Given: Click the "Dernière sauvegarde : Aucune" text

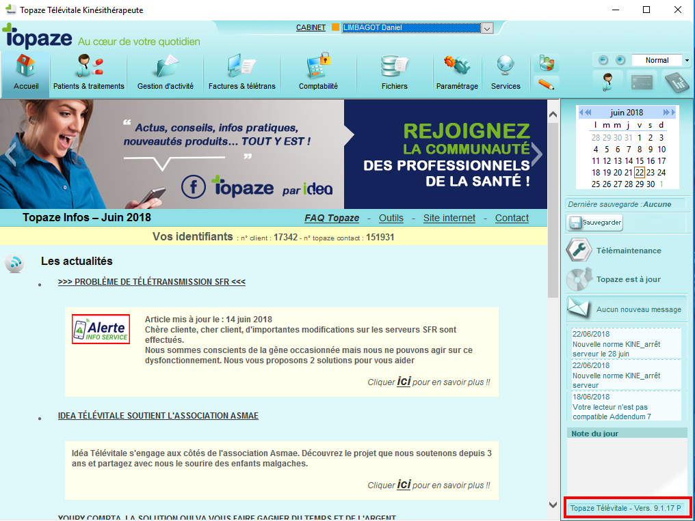Looking at the screenshot, I should pos(619,204).
